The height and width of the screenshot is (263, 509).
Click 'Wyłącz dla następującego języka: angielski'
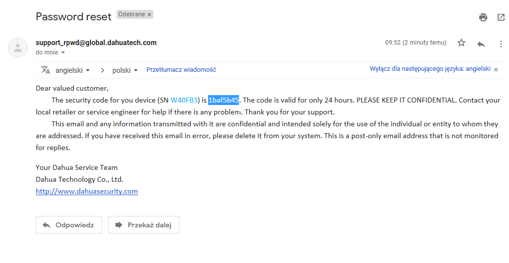[x=430, y=69]
